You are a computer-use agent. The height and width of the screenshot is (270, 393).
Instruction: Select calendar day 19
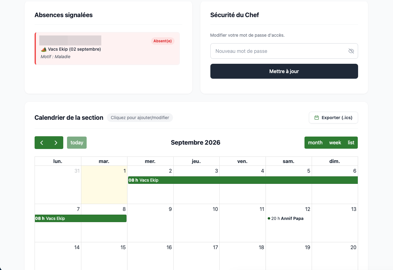pos(289,256)
